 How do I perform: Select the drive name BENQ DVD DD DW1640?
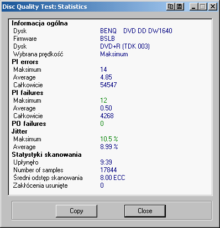click(x=136, y=31)
